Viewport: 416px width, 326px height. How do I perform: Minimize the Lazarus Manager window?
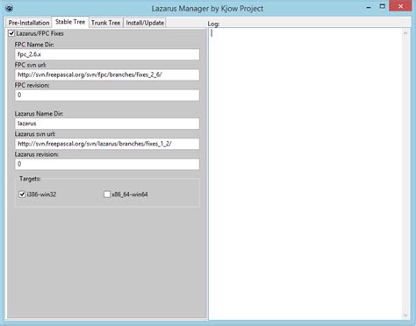click(369, 7)
